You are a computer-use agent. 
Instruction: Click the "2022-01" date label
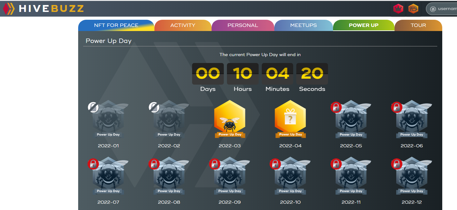tap(108, 146)
